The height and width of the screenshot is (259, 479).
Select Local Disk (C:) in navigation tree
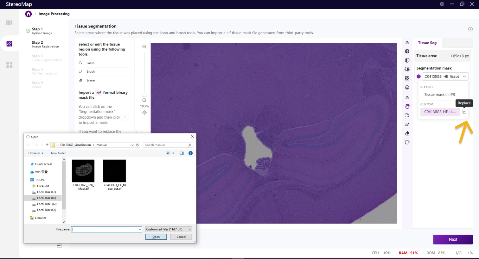[x=46, y=192]
